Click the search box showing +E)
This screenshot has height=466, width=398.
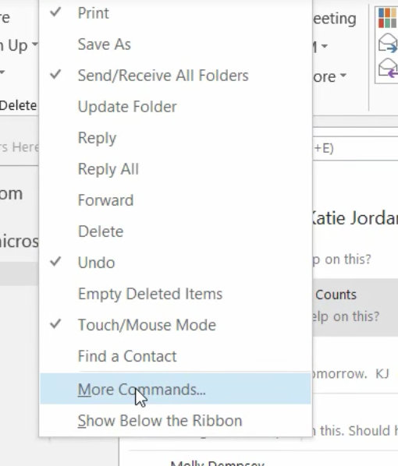pos(355,148)
